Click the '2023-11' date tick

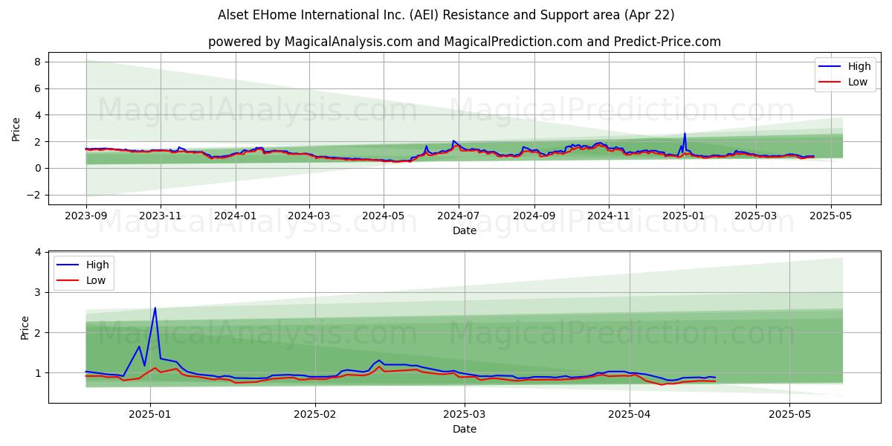tap(161, 216)
